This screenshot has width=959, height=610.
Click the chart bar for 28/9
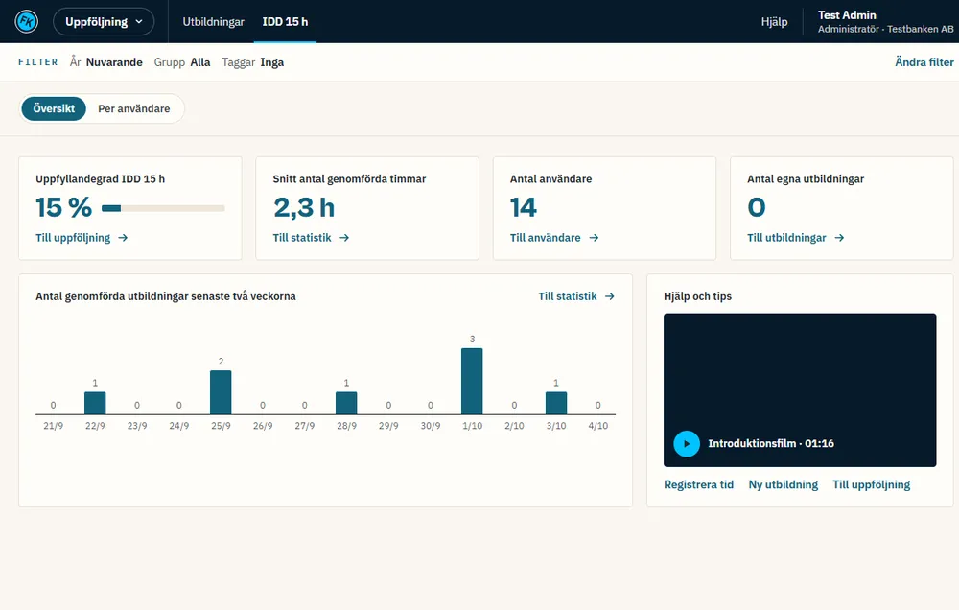tap(346, 403)
